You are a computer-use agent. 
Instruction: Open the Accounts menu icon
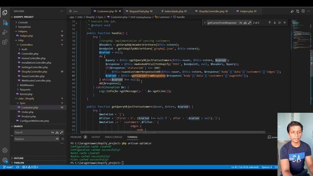[5, 150]
